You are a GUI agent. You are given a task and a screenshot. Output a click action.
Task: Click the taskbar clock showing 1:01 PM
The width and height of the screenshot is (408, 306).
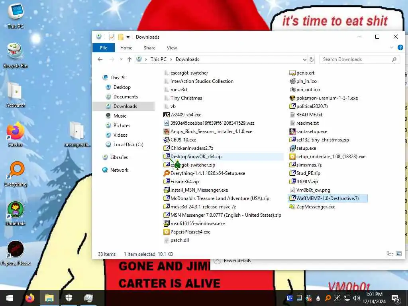point(374,298)
